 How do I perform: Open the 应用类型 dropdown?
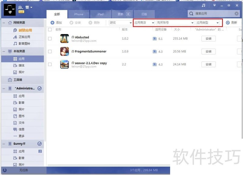pos(207,23)
